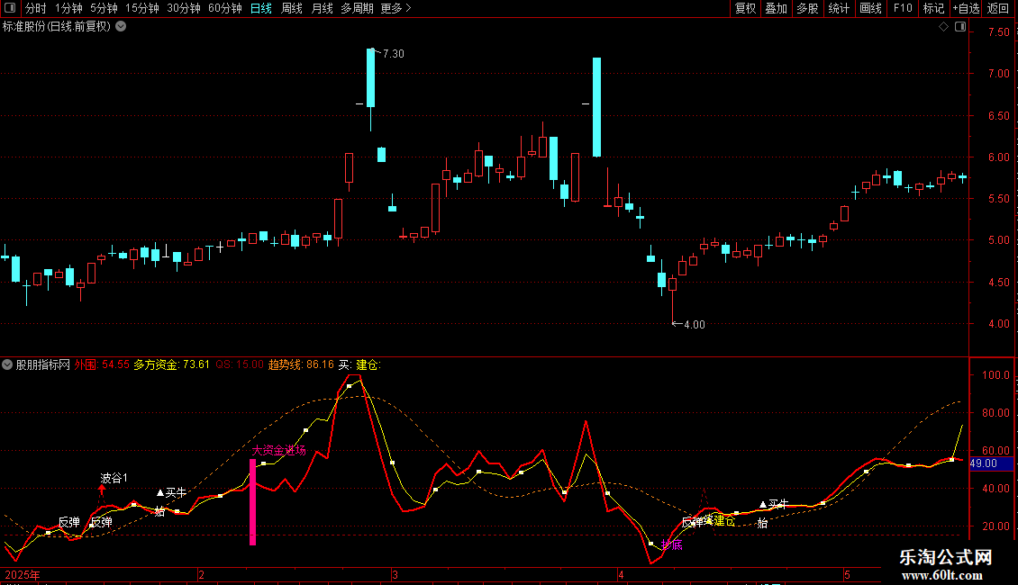The image size is (1018, 585).
Task: Select the 5分钟 period tab
Action: [x=104, y=8]
